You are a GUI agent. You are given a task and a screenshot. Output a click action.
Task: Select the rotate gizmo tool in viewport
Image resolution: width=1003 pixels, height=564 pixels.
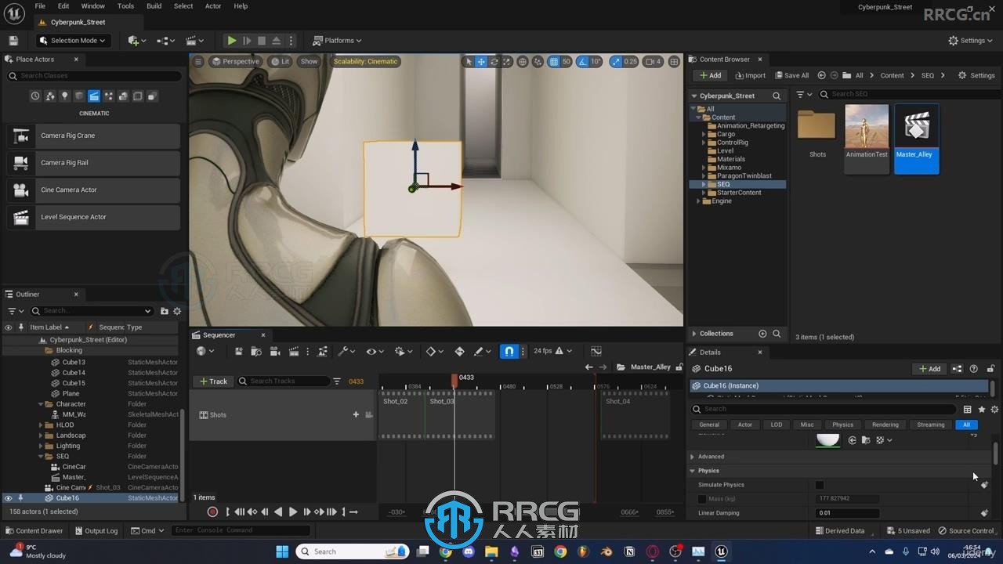[494, 62]
